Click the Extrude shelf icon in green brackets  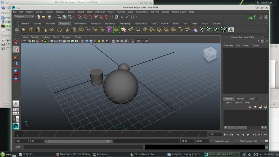pos(116,30)
